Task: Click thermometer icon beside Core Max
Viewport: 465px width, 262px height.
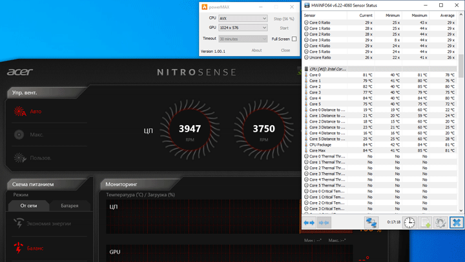Action: (x=306, y=150)
